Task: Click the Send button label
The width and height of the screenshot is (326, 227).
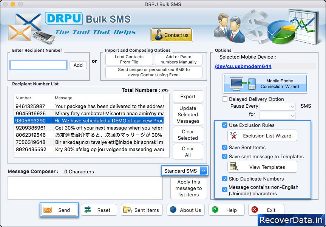Action: tap(64, 210)
